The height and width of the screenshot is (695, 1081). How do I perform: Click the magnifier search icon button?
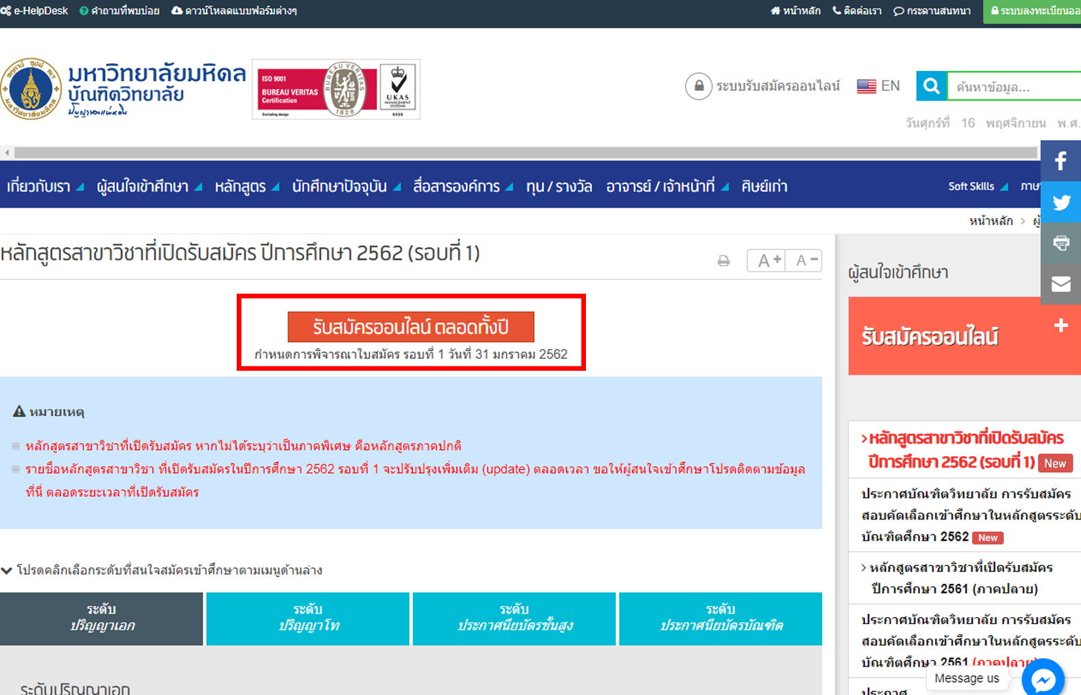pyautogui.click(x=931, y=86)
